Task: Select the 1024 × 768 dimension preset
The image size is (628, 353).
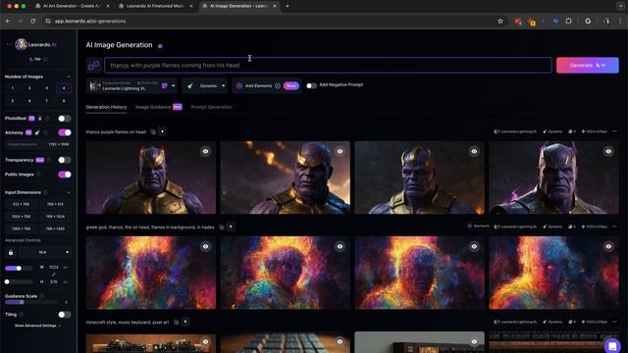Action: coord(22,217)
